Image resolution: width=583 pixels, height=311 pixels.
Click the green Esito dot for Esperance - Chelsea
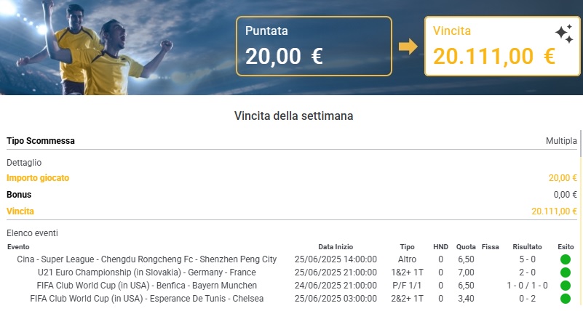565,299
